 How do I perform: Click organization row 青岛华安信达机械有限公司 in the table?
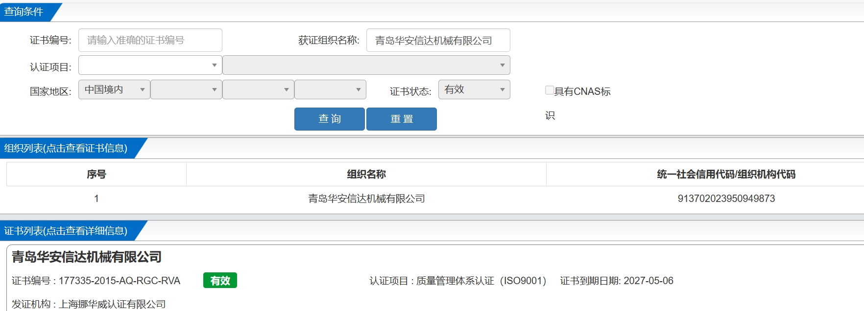366,199
